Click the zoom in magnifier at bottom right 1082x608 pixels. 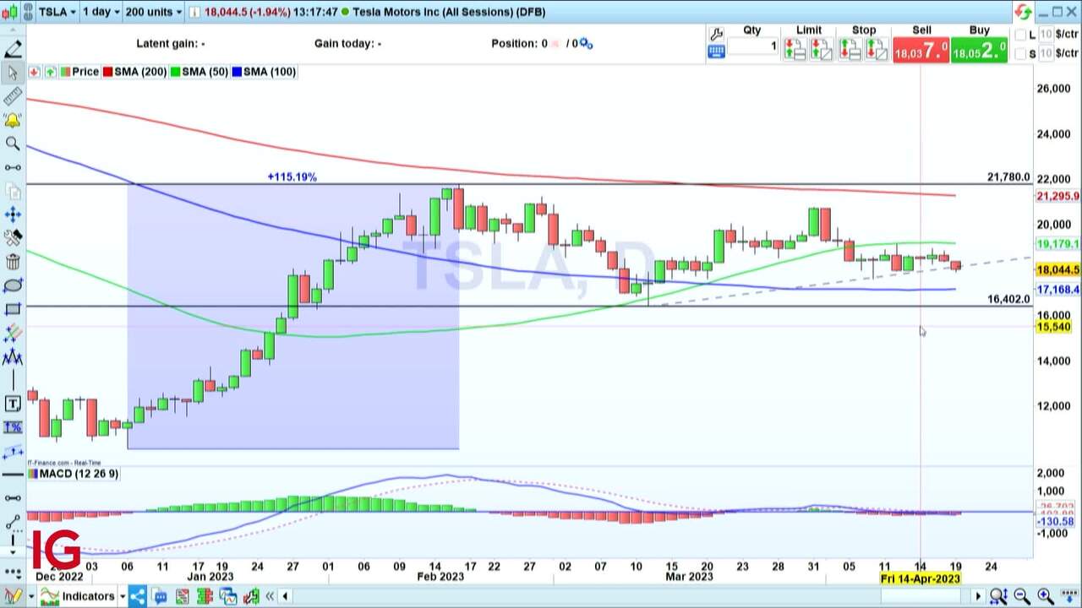pyautogui.click(x=1045, y=596)
